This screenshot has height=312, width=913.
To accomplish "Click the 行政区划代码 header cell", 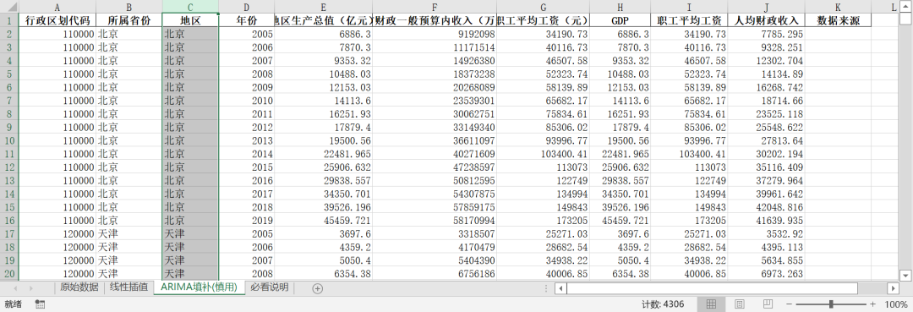I will (57, 20).
